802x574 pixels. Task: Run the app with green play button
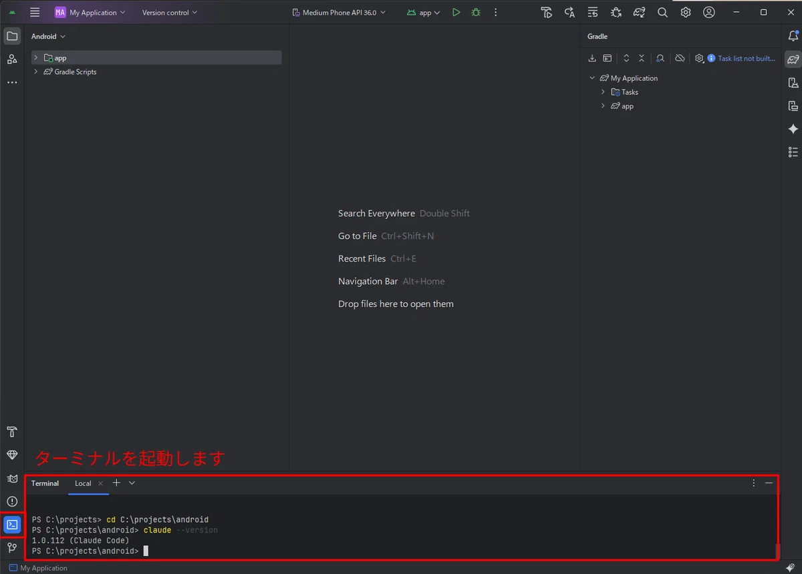point(456,12)
